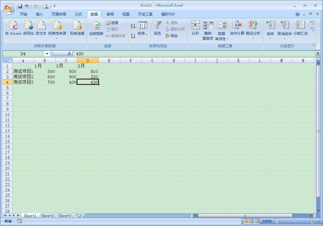
Task: Switch to page layout view in status bar
Action: pyautogui.click(x=251, y=221)
